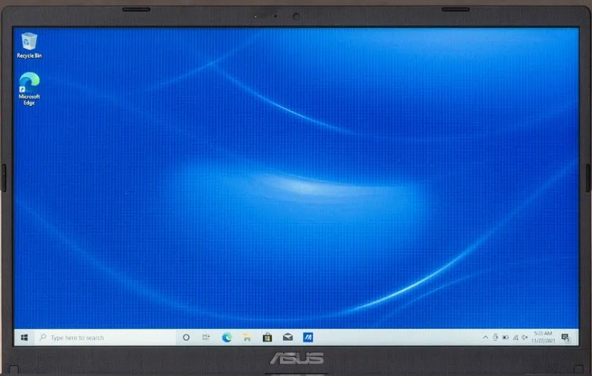This screenshot has height=376, width=592.
Task: Open Task View on the taskbar
Action: [x=206, y=337]
